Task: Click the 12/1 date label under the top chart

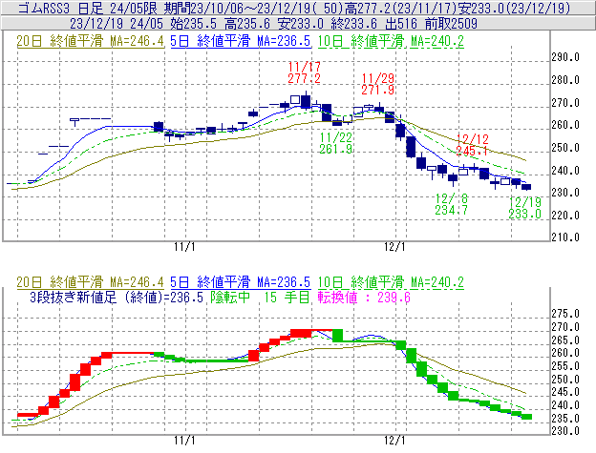Action: pyautogui.click(x=394, y=247)
